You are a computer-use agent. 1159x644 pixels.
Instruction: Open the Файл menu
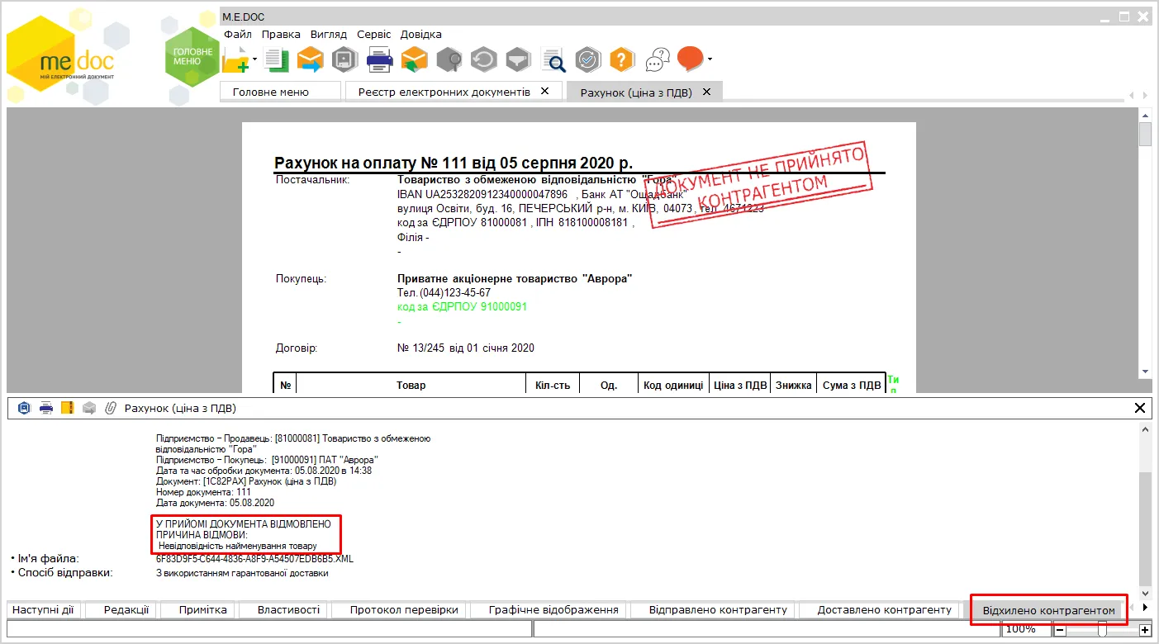[x=238, y=35]
